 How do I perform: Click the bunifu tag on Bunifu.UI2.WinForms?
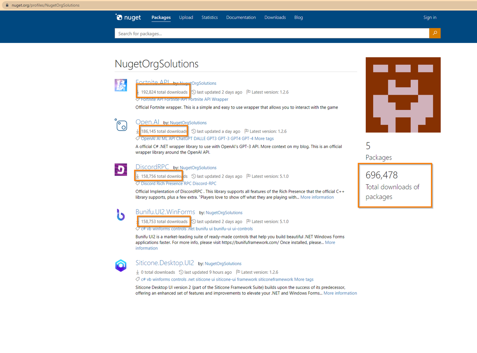pos(202,228)
